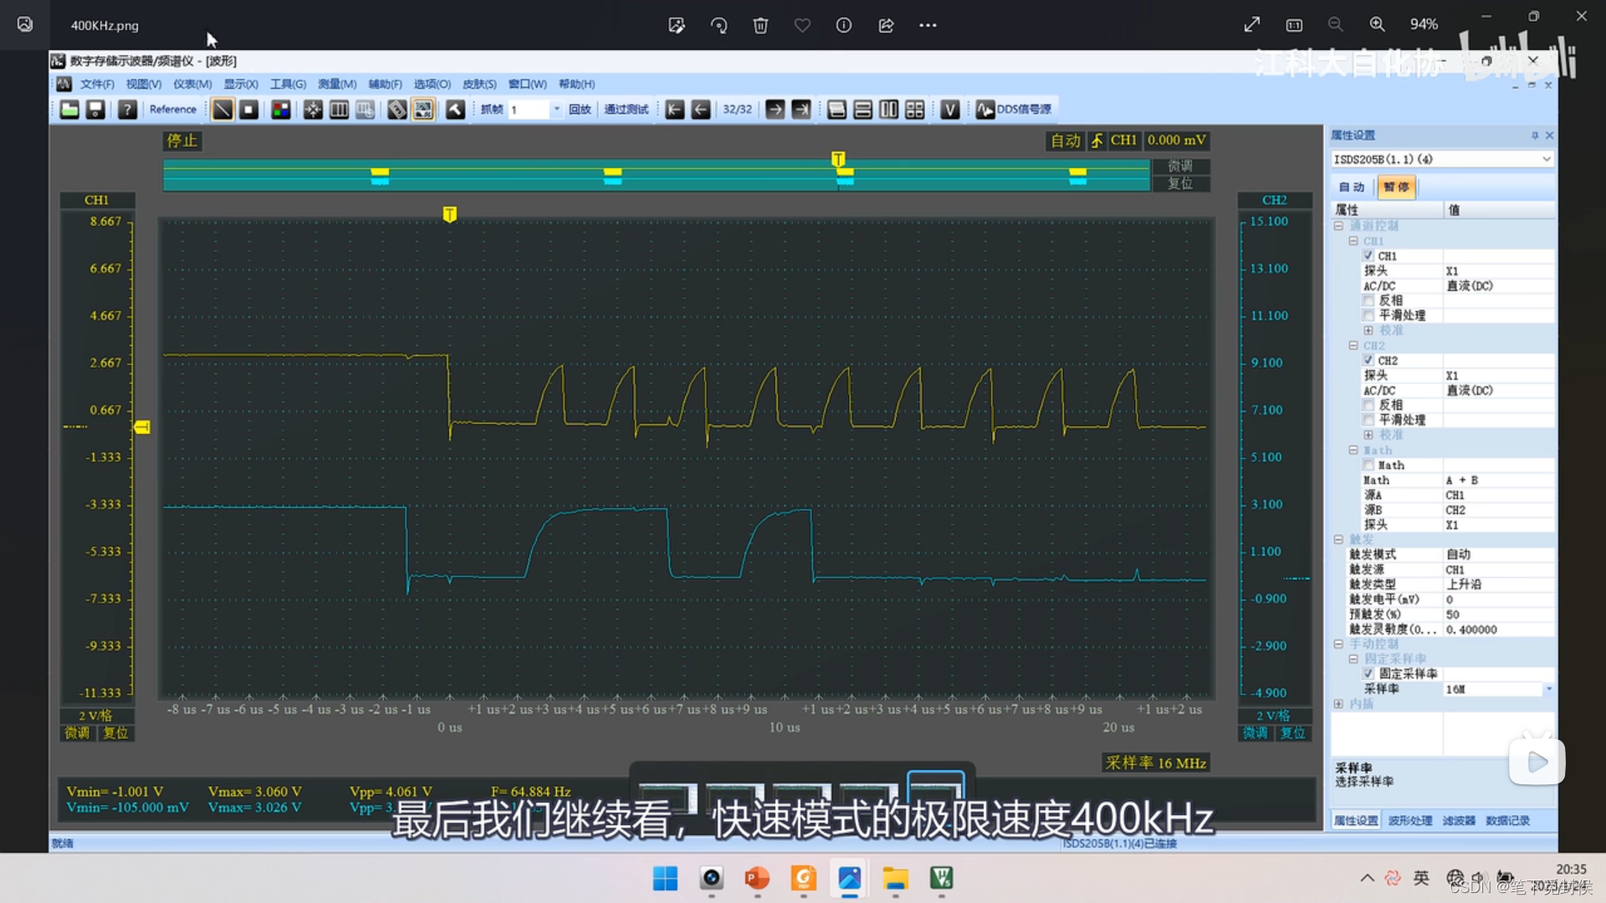Open the RGB color settings icon
Screen dimensions: 1606x903
pos(281,110)
